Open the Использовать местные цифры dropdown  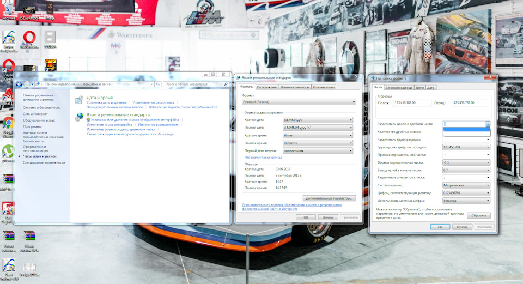click(x=466, y=201)
